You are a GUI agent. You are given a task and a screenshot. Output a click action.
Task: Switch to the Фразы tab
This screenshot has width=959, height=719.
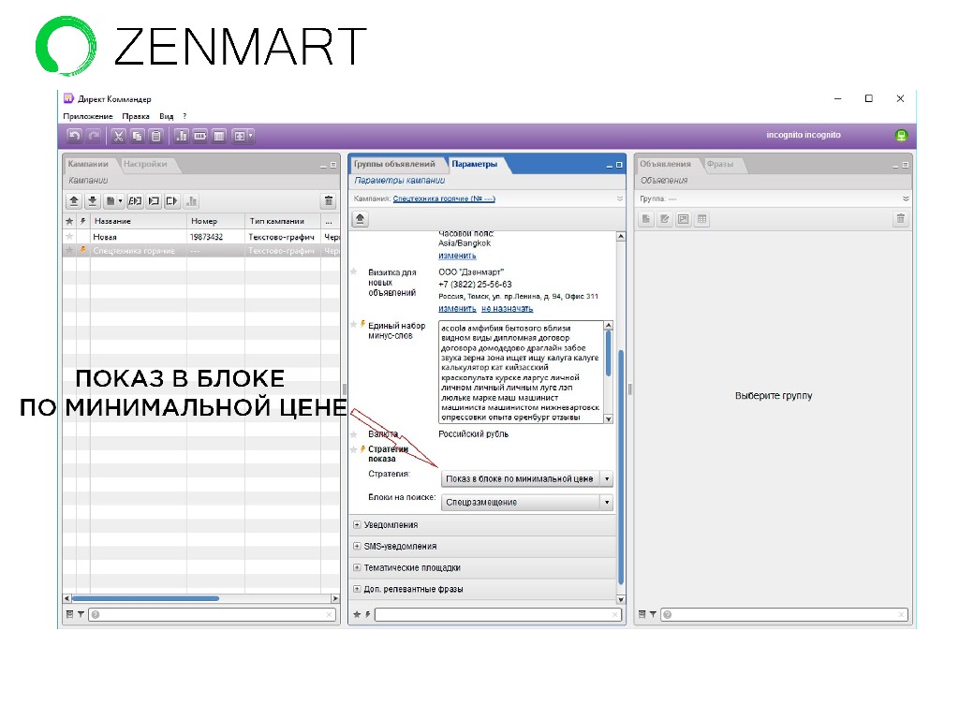point(720,164)
